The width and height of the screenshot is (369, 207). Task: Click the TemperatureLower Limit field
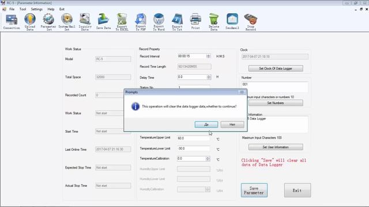pyautogui.click(x=194, y=148)
